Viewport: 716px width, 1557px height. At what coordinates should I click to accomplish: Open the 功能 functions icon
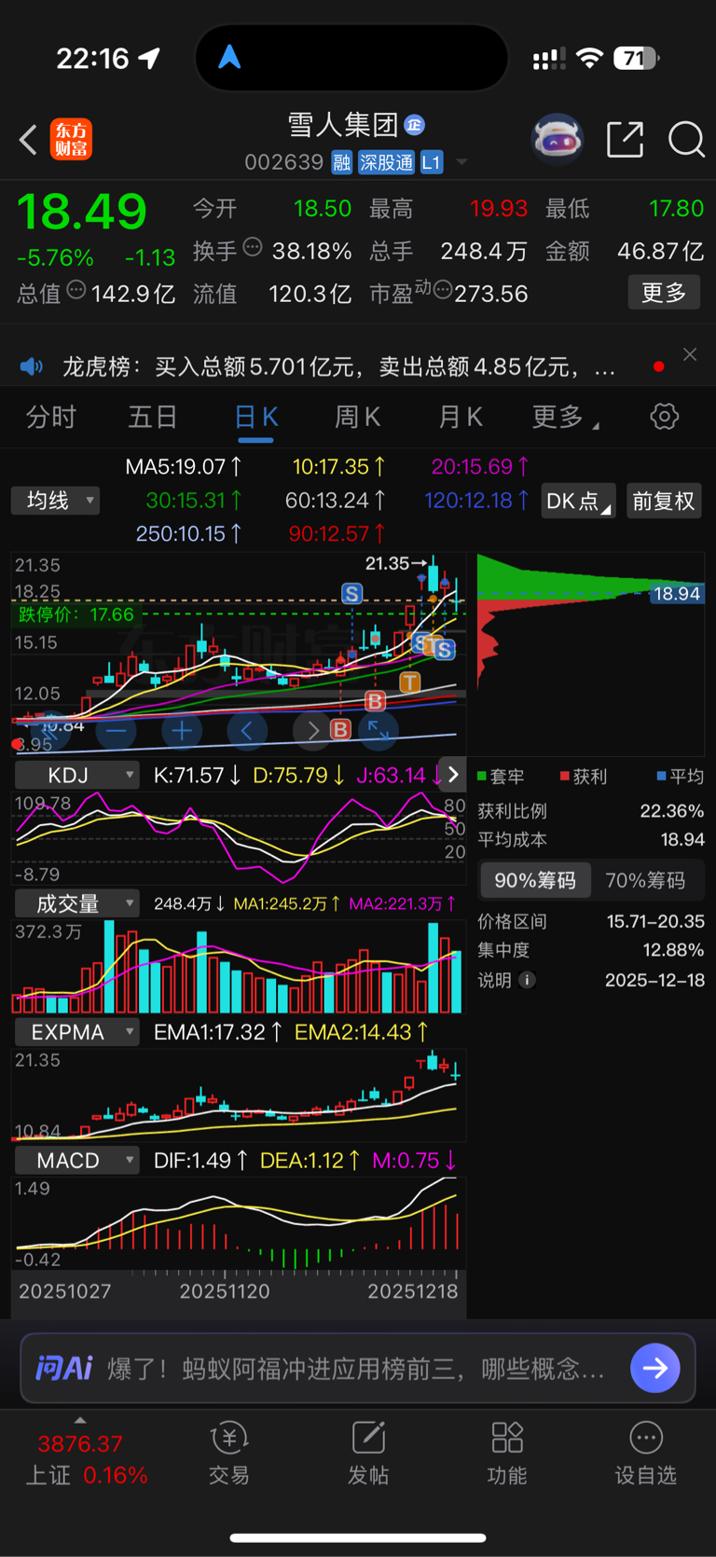click(507, 1454)
